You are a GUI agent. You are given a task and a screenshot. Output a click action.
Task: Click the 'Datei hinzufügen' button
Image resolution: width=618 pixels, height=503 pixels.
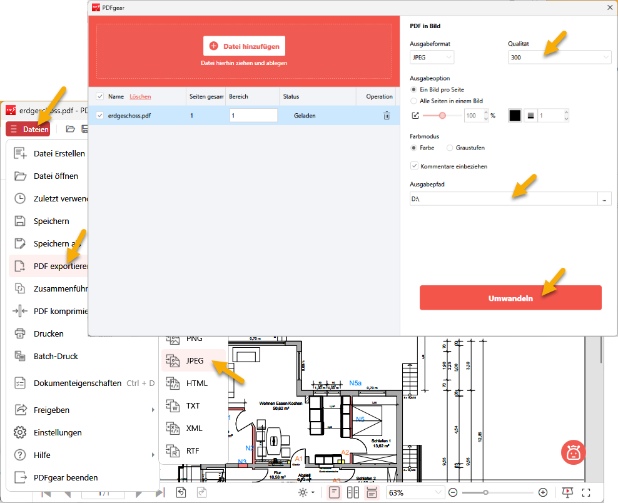[244, 46]
